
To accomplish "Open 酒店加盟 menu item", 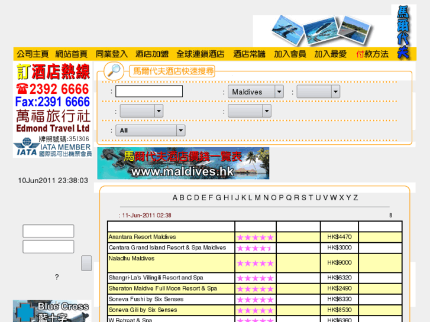I will pyautogui.click(x=152, y=54).
